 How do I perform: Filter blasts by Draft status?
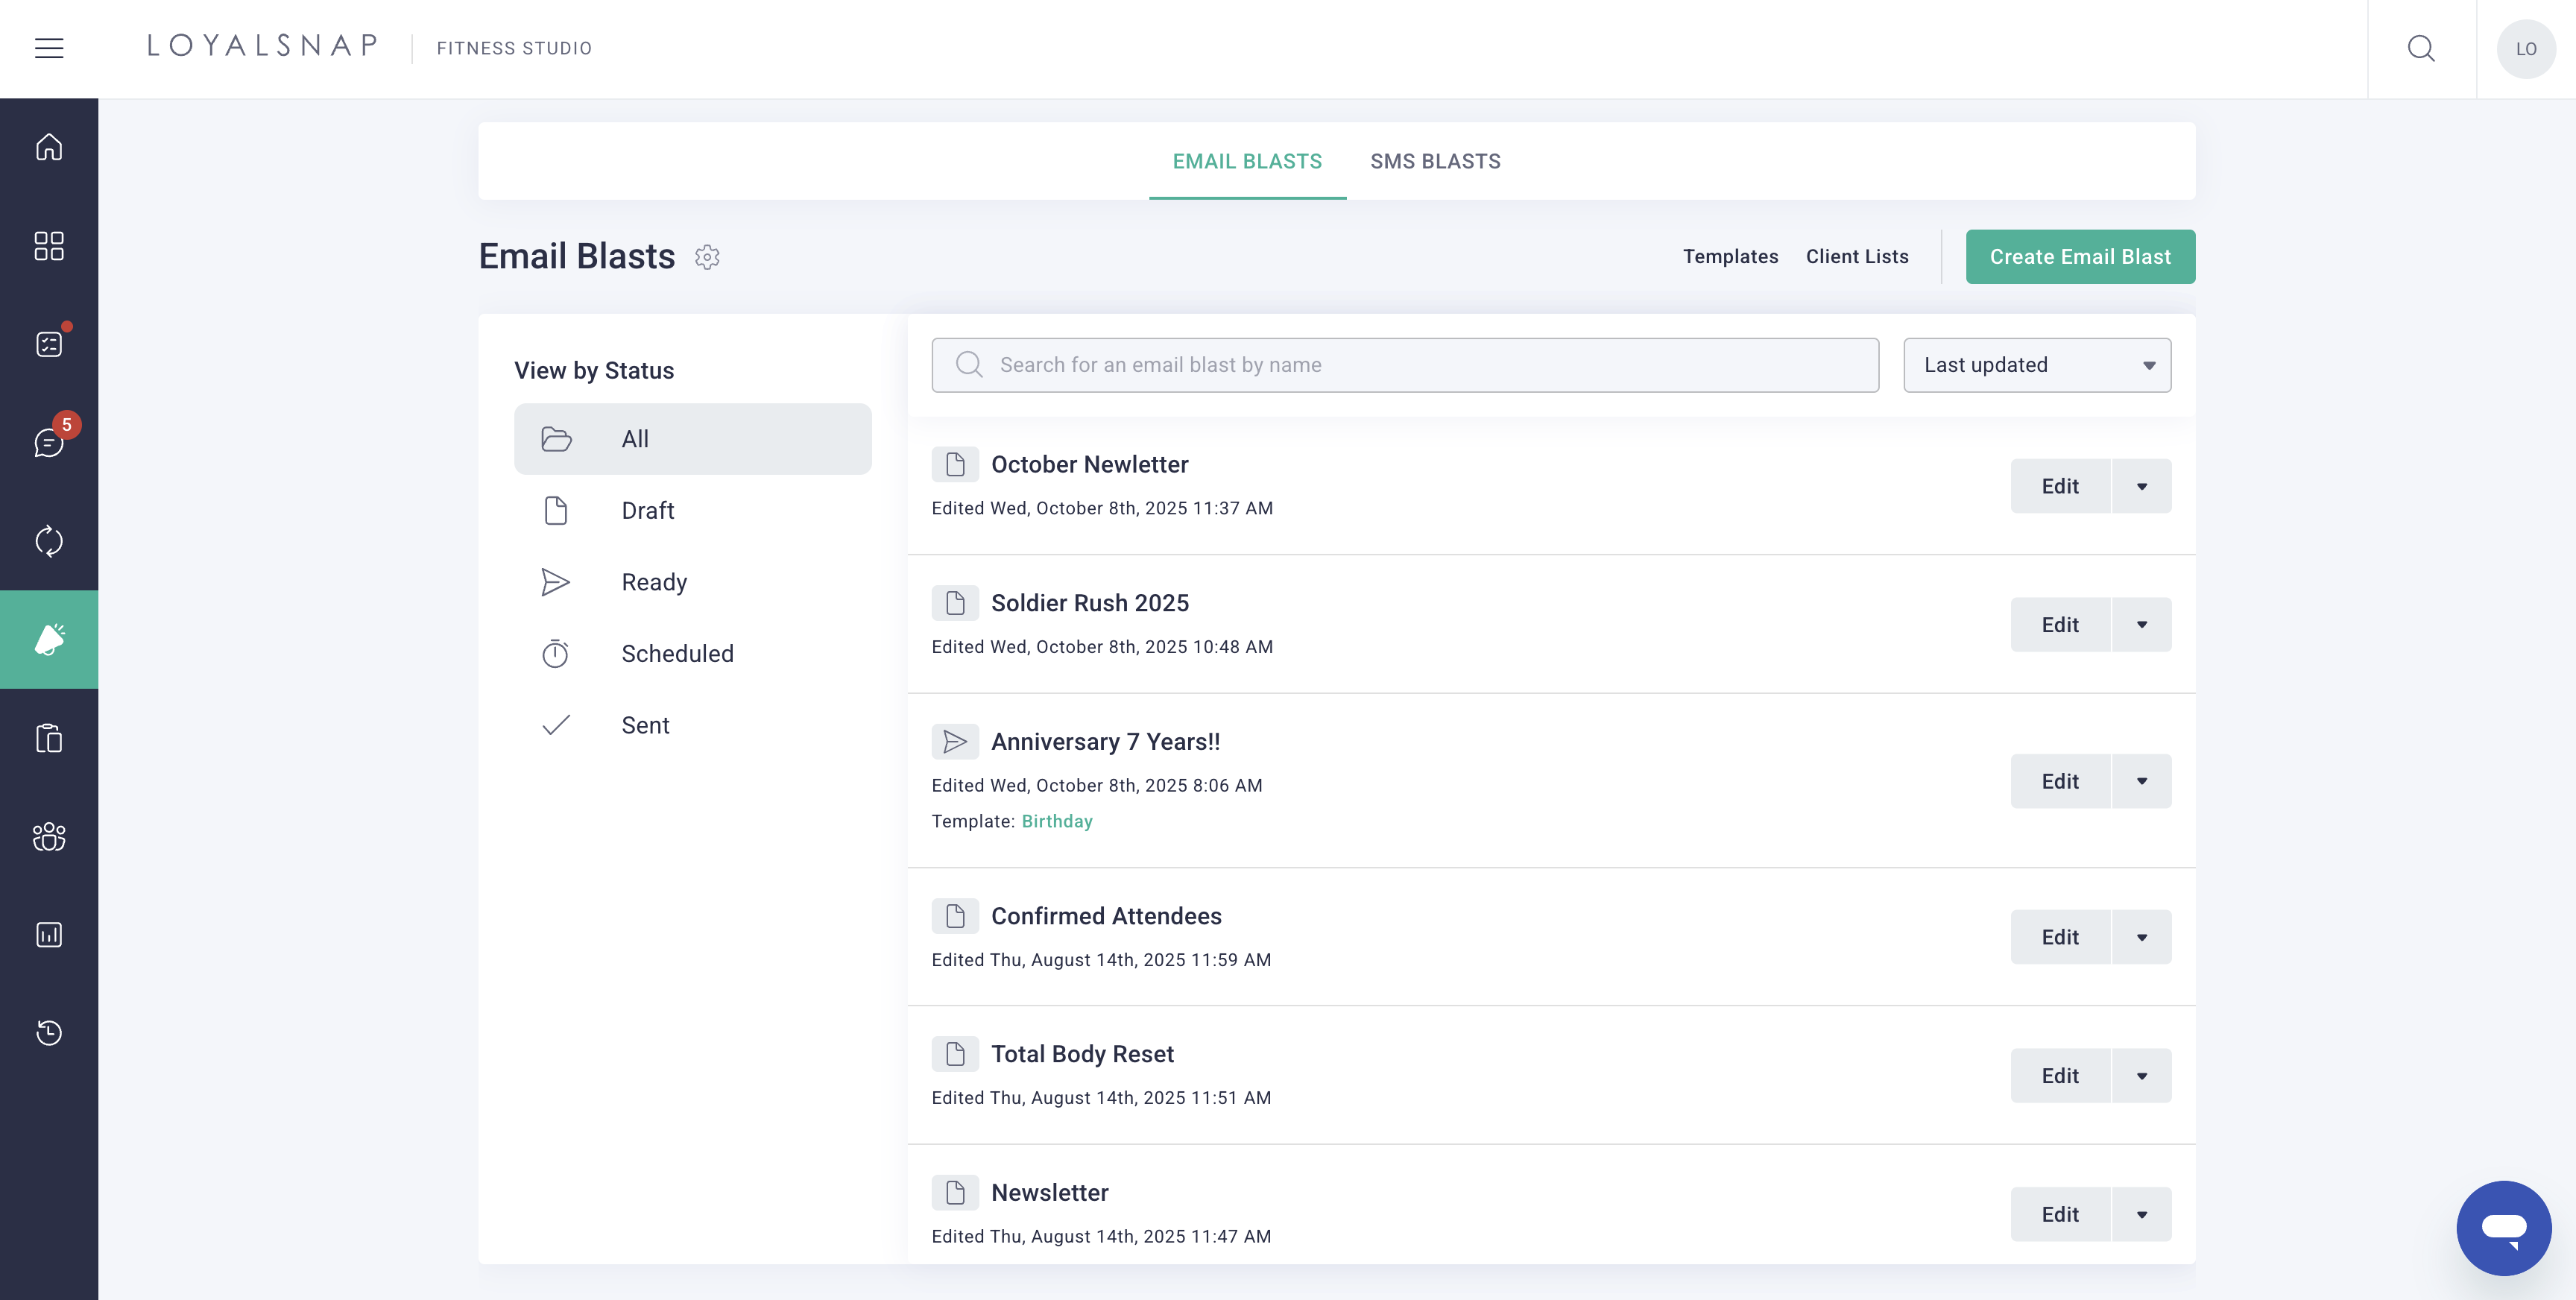(648, 510)
